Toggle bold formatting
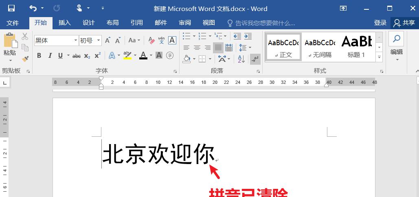 coord(39,55)
